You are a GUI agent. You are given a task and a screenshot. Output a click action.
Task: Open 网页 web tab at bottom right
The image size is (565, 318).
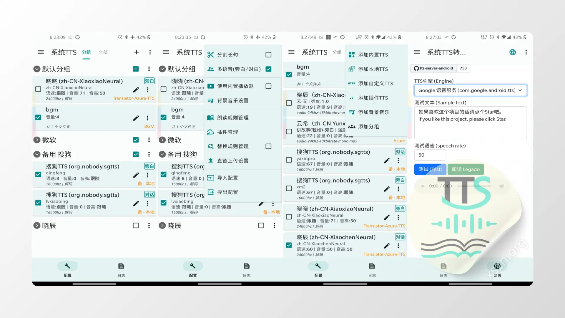pos(497,269)
